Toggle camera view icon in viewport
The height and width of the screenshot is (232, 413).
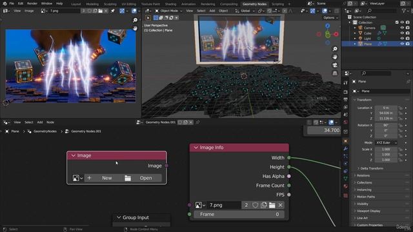(x=335, y=65)
